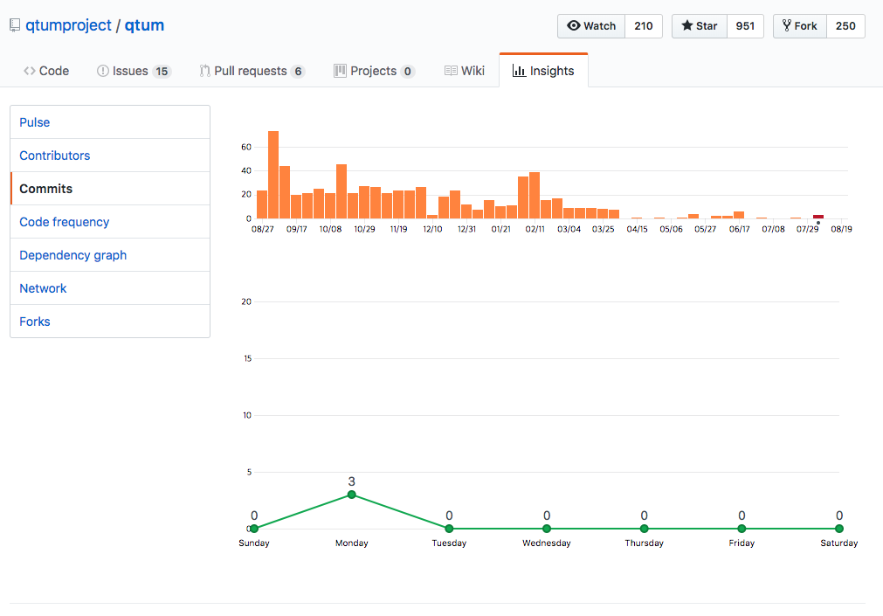The width and height of the screenshot is (883, 616).
Task: Click the Insights bar graph icon
Action: click(x=519, y=71)
